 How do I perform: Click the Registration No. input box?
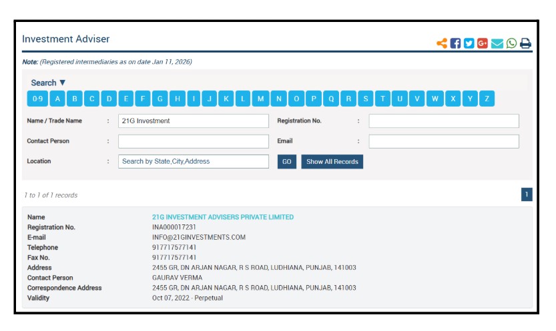click(444, 121)
